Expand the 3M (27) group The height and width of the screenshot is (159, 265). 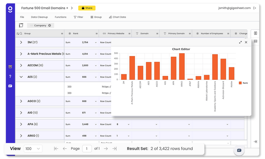coord(21,42)
